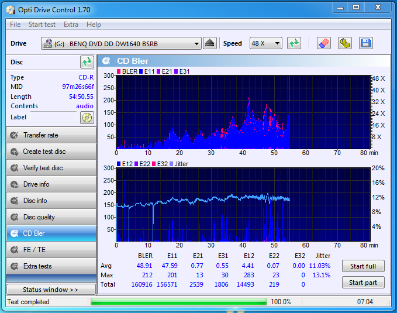Click the Disc info sidebar icon
Screen dimensions: 397x313
click(x=14, y=201)
